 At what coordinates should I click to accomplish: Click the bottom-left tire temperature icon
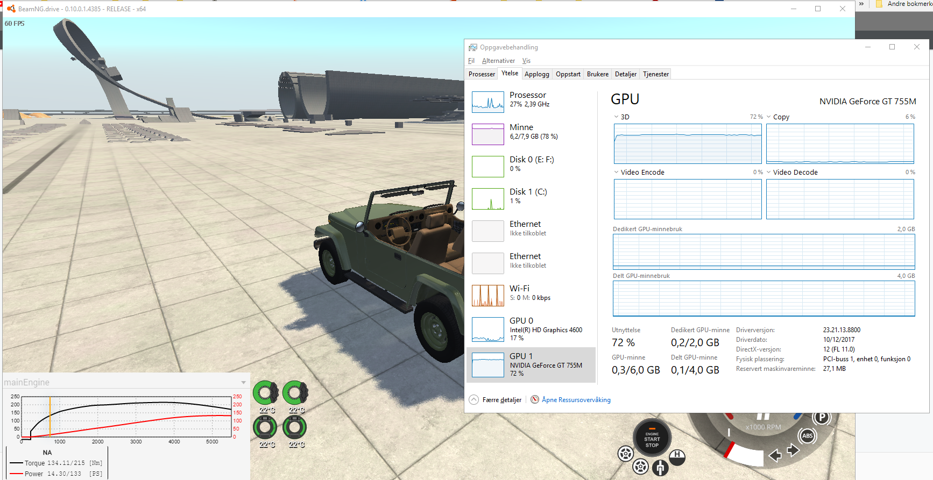265,428
